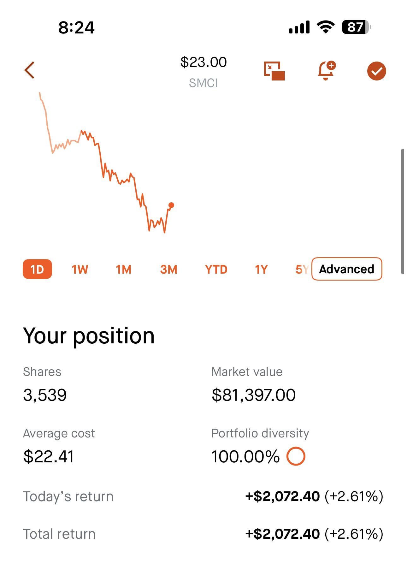Tap the SMCI $23.00 header title

click(203, 71)
